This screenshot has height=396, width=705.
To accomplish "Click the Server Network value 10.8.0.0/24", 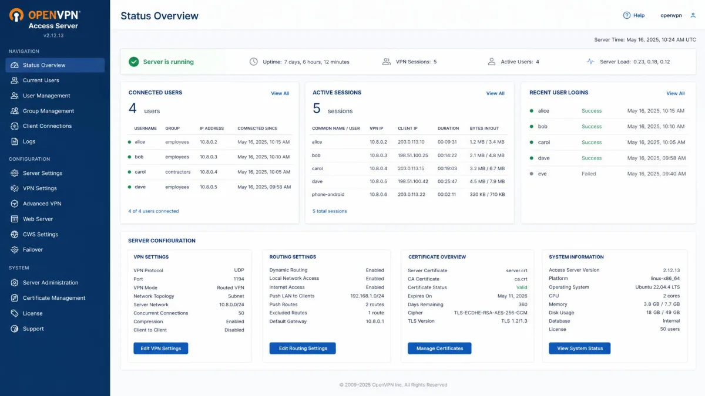I will pos(231,304).
